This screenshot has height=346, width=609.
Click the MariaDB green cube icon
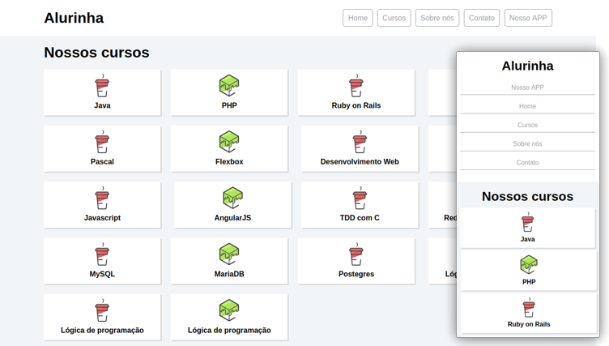pos(229,254)
